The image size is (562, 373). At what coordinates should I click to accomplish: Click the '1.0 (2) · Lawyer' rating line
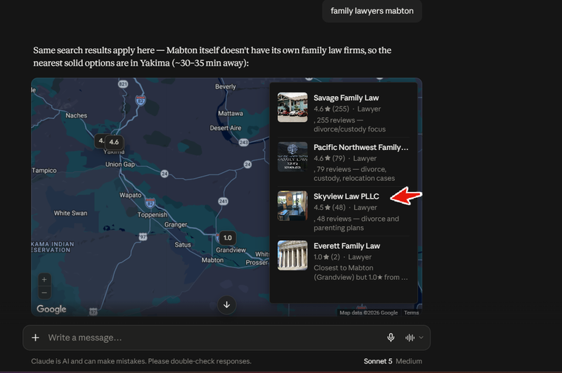point(342,257)
